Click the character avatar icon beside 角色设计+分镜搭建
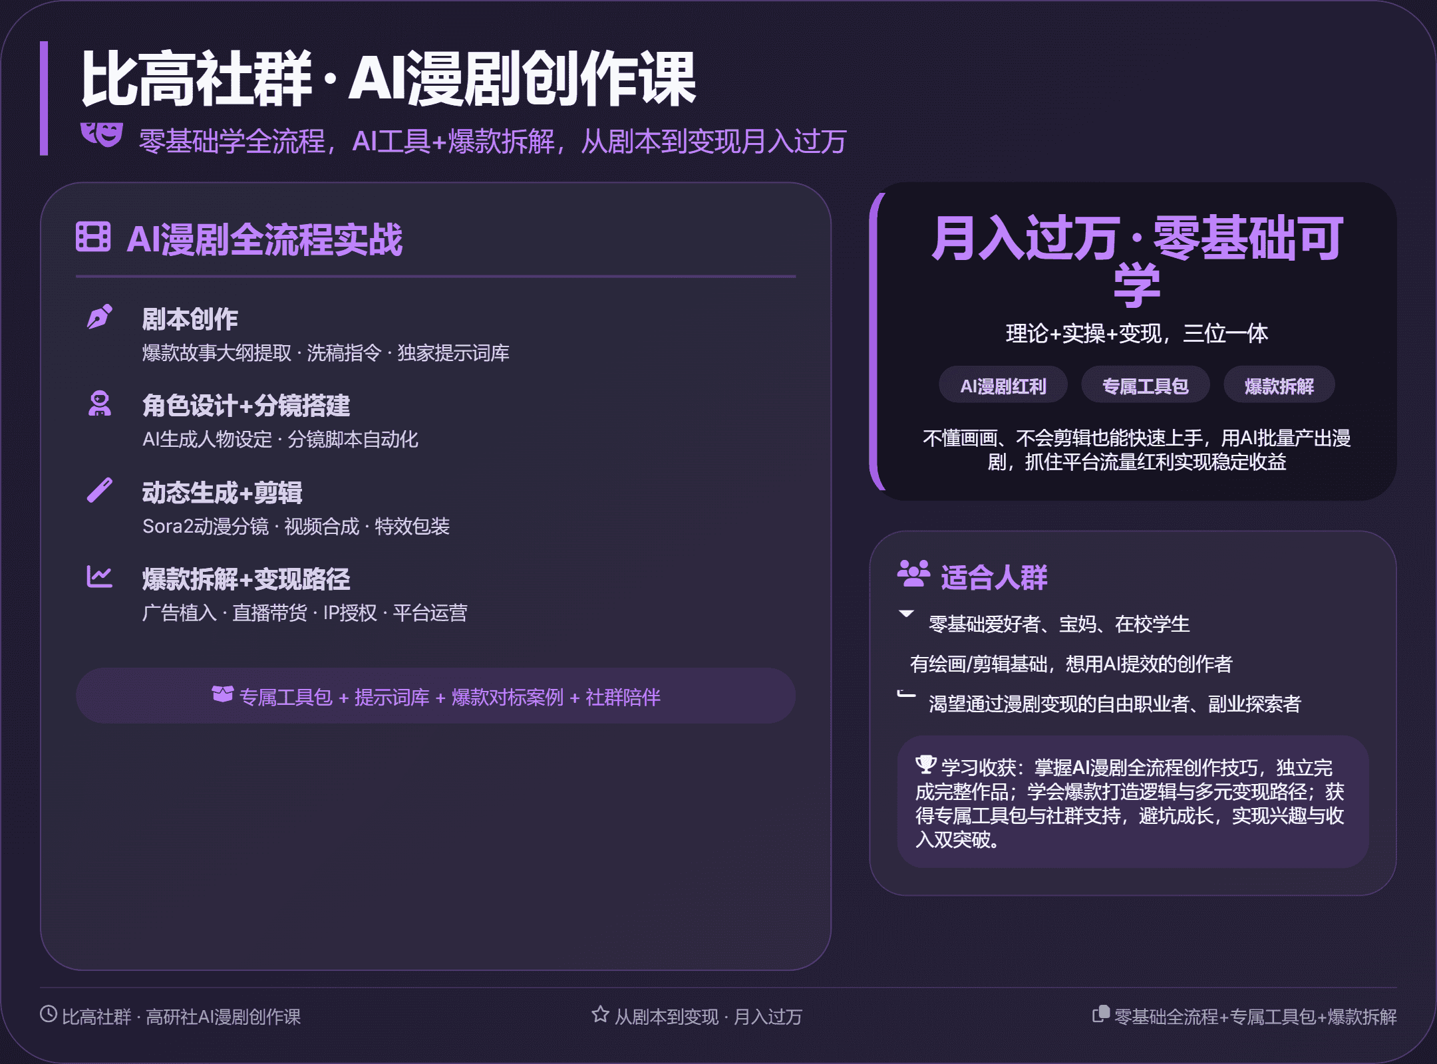Viewport: 1437px width, 1064px height. pos(100,404)
